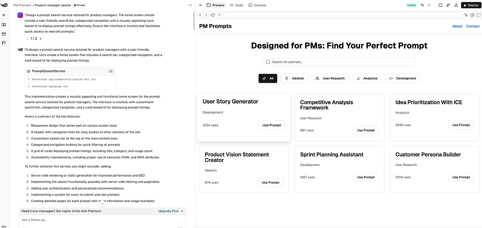Undo the last change with the arrow icon
Screen dimensions: 482x228
422,5
